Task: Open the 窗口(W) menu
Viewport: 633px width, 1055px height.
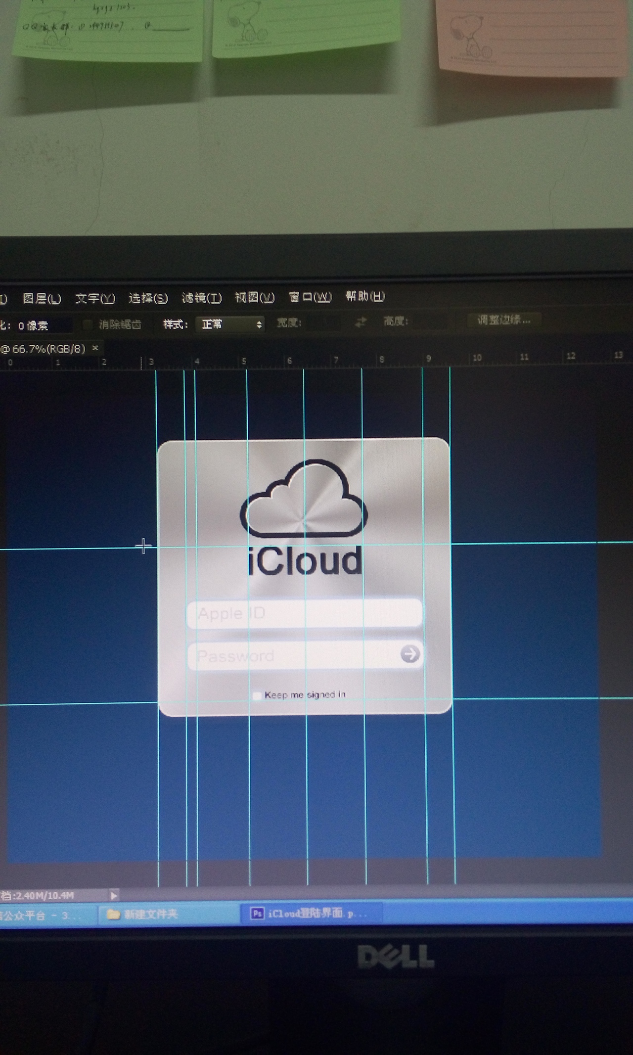Action: click(x=310, y=297)
